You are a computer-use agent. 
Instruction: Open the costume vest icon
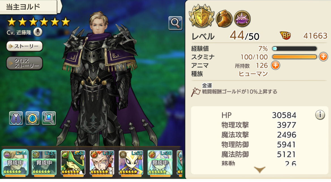pos(16,118)
